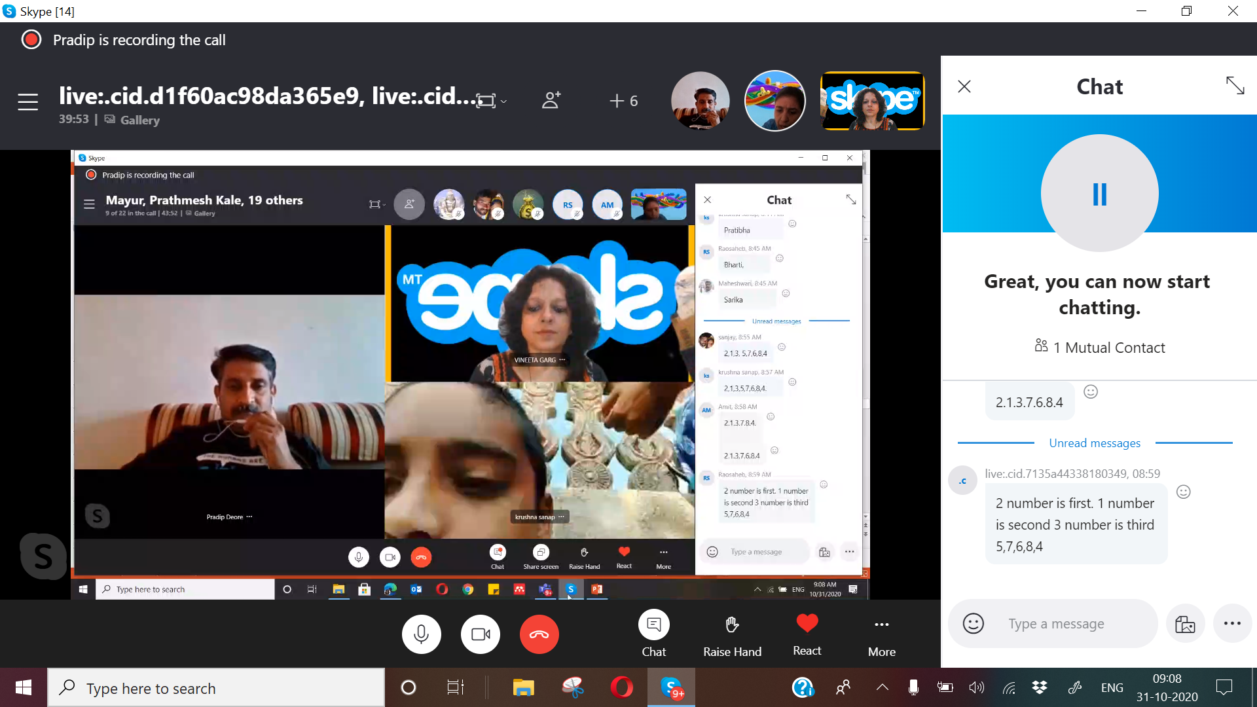
Task: Open the Snipping Tool taskbar icon
Action: point(573,687)
